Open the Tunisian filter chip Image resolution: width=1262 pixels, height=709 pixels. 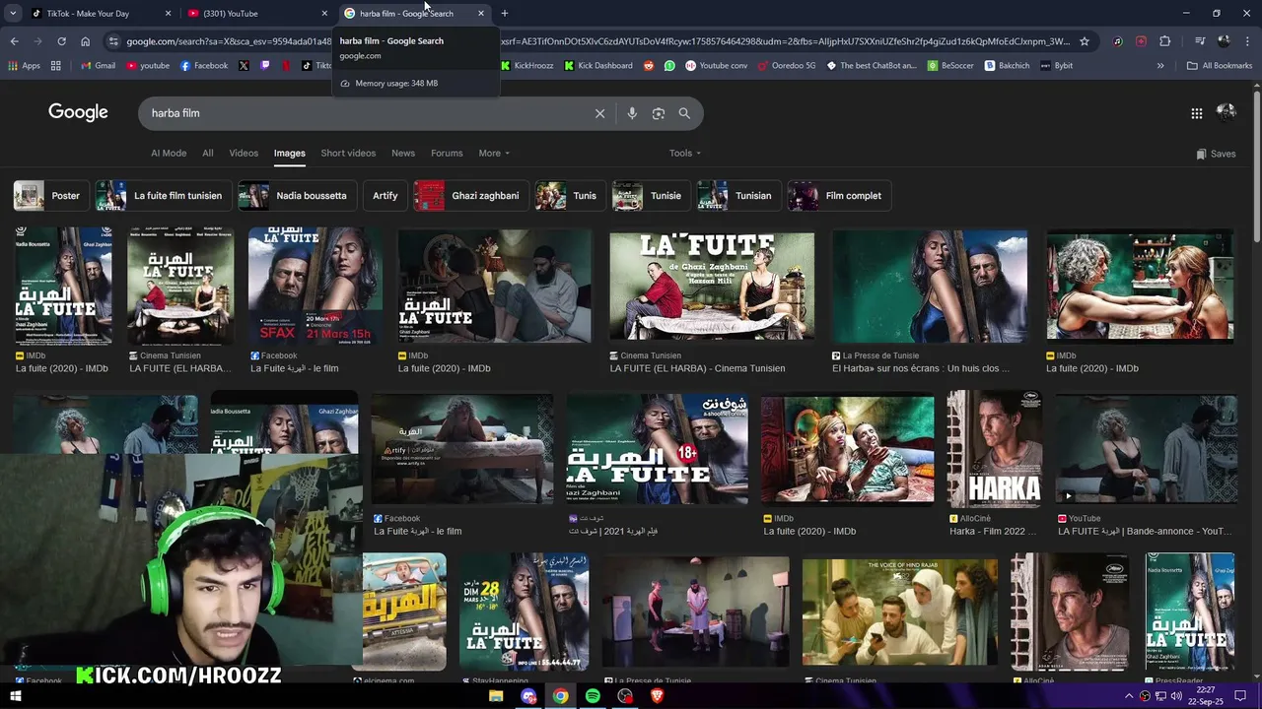(x=738, y=195)
